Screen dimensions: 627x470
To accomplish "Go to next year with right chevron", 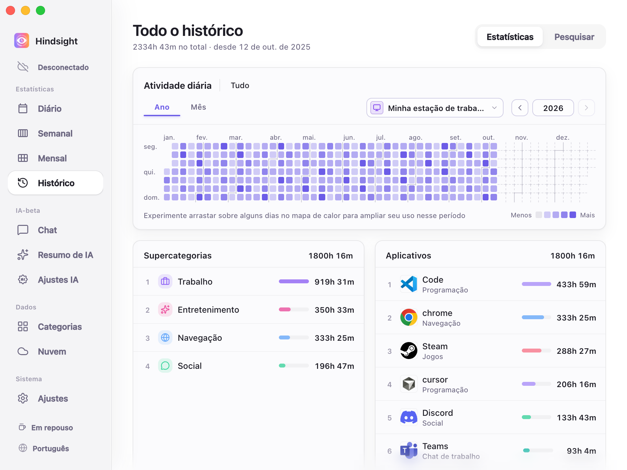I will pos(587,108).
